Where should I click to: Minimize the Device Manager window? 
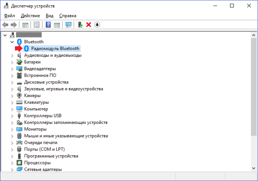(215, 6)
